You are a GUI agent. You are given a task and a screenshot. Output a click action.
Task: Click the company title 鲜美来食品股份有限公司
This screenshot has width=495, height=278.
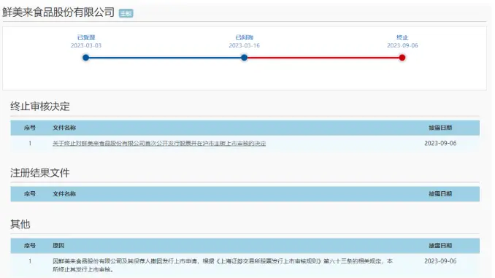58,12
